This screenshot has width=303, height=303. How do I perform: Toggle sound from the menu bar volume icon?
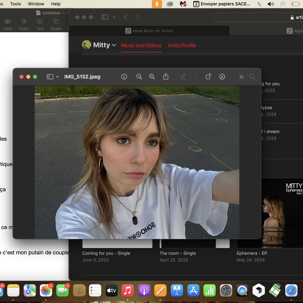point(271,4)
